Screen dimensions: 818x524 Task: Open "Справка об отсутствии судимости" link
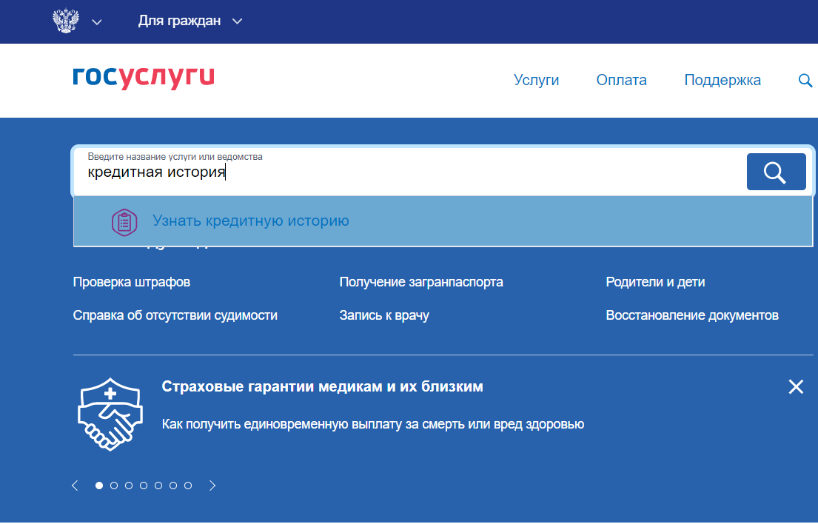[175, 315]
